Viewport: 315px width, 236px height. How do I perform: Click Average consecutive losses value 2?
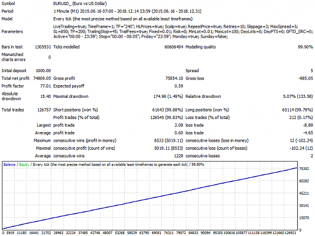[312, 156]
